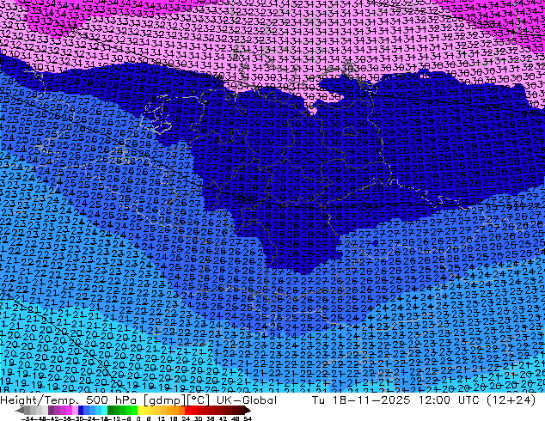This screenshot has height=421, width=545.
Task: Click the bright red legend swatch above 24
Action: point(187,410)
